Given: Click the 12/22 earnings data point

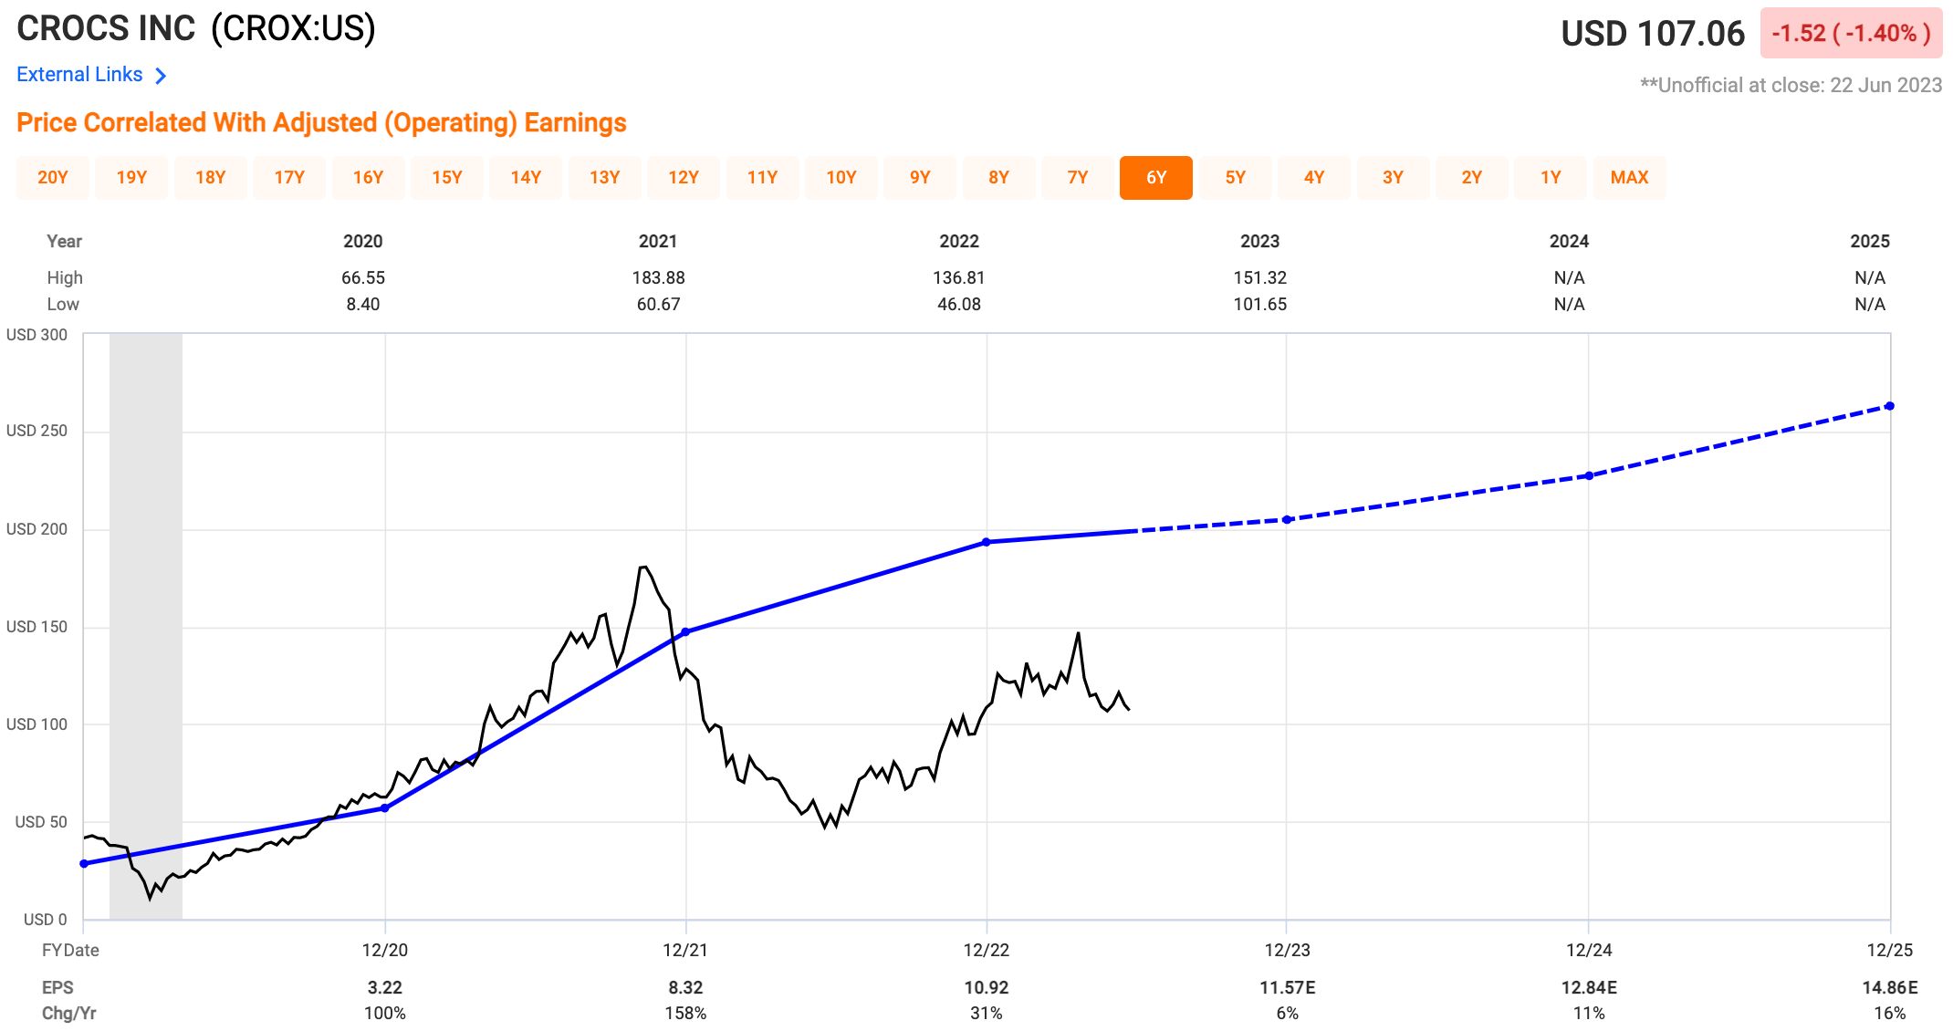Looking at the screenshot, I should pyautogui.click(x=987, y=542).
